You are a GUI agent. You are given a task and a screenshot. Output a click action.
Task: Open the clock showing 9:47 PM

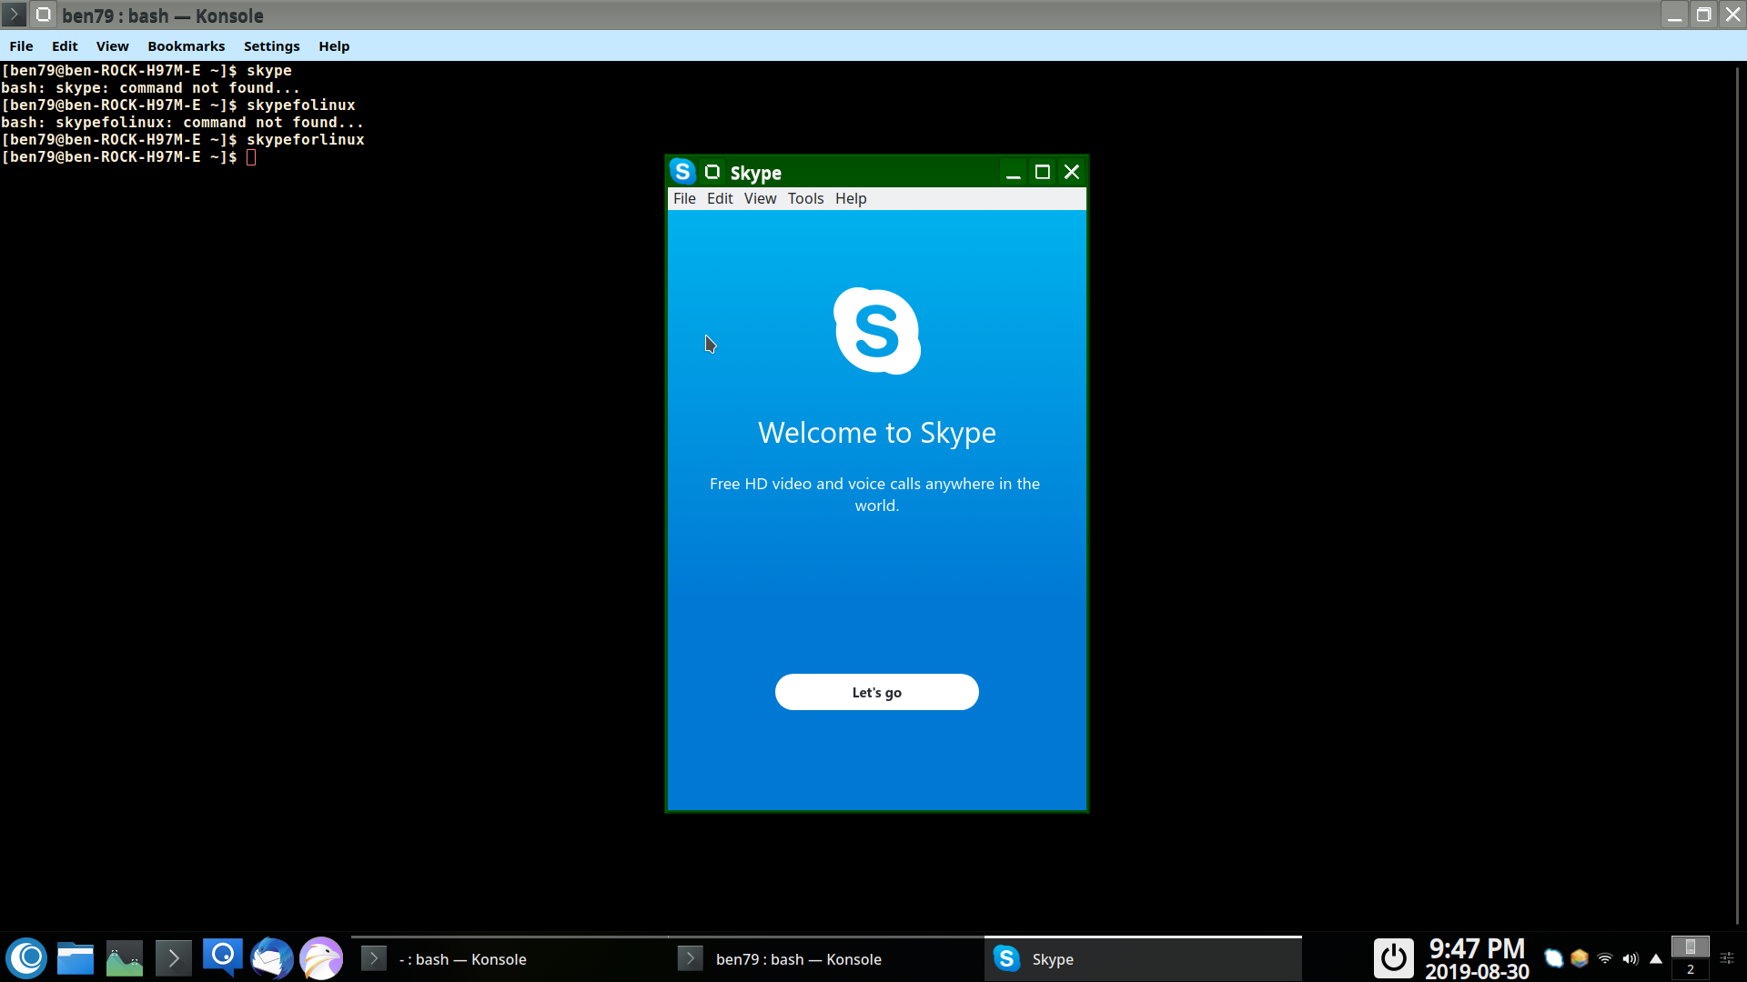[1477, 959]
